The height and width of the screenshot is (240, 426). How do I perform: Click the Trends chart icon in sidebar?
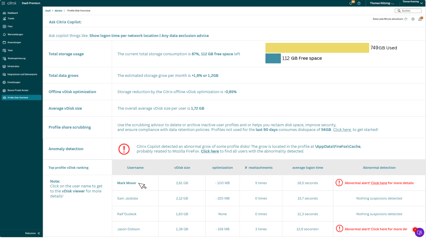click(4, 19)
